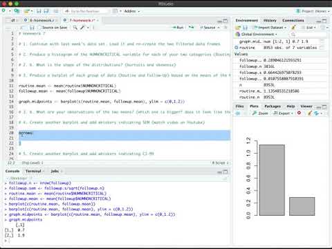332x249 pixels.
Task: Open the workspace panes layout icon
Action: coord(115,11)
